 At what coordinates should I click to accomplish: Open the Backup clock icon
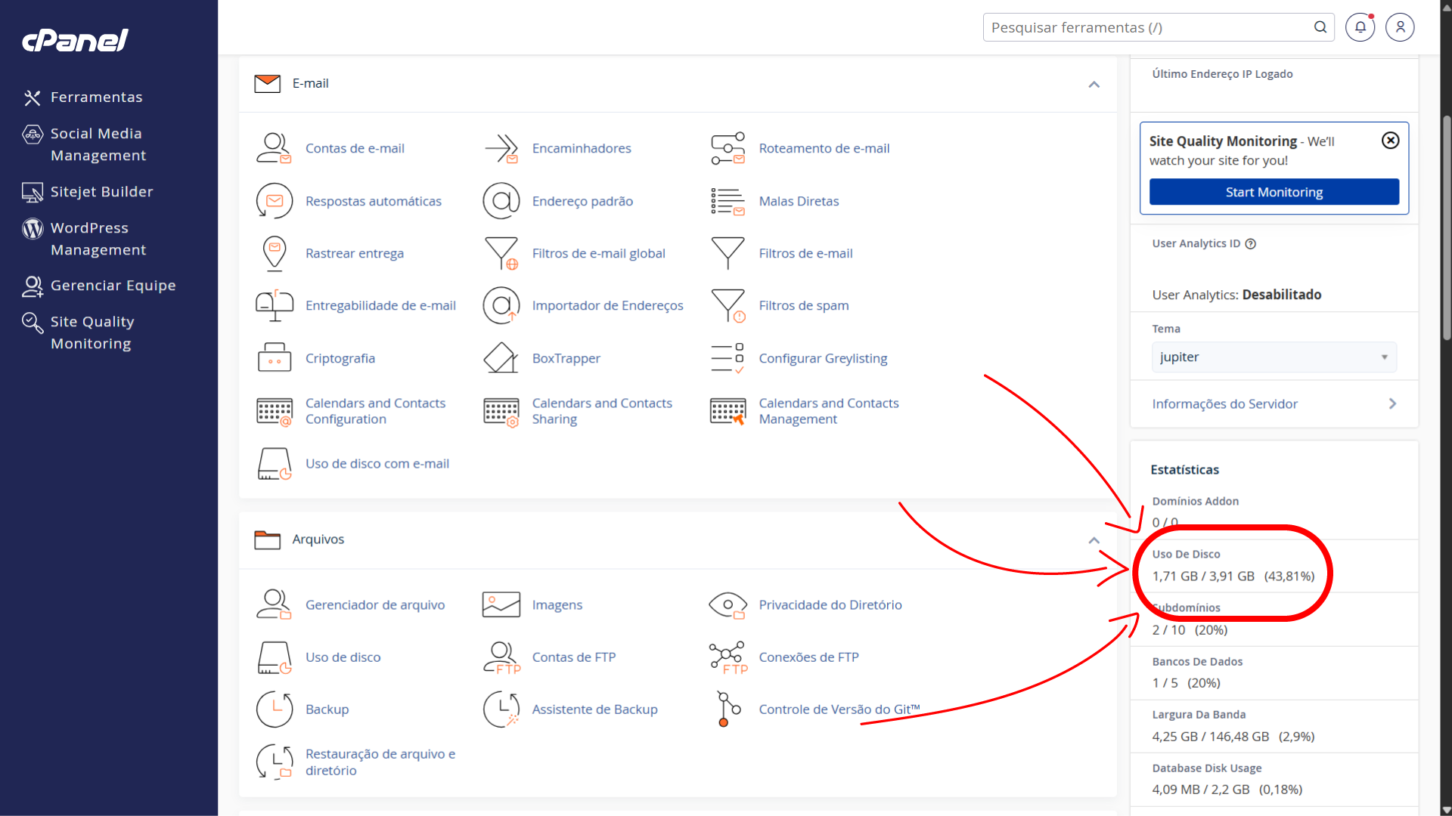(x=274, y=709)
